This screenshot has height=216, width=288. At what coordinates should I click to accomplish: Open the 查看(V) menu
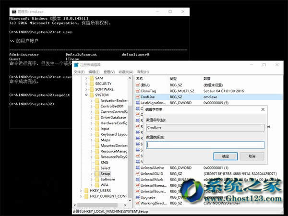pyautogui.click(x=109, y=72)
